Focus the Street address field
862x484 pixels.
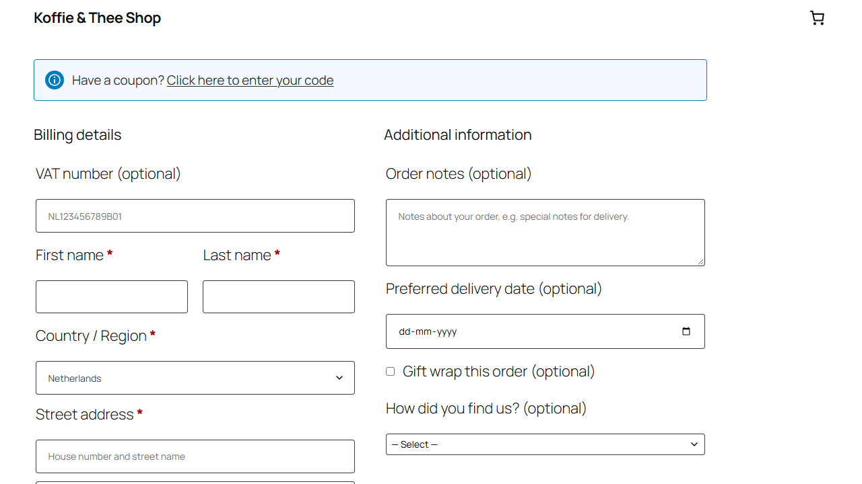click(x=195, y=456)
